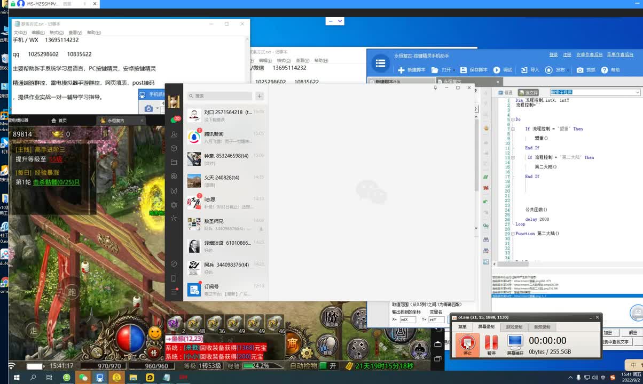Click the 苹果作者后台 link

click(x=620, y=55)
